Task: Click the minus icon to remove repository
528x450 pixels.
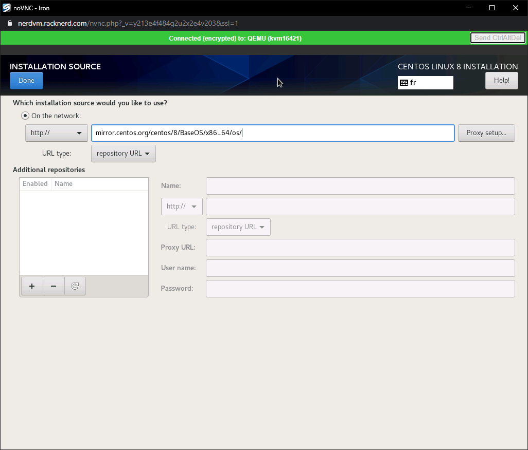Action: click(x=54, y=286)
